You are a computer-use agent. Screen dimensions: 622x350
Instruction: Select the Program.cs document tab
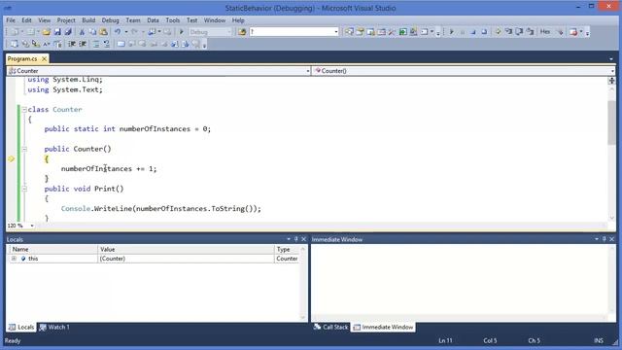click(22, 58)
